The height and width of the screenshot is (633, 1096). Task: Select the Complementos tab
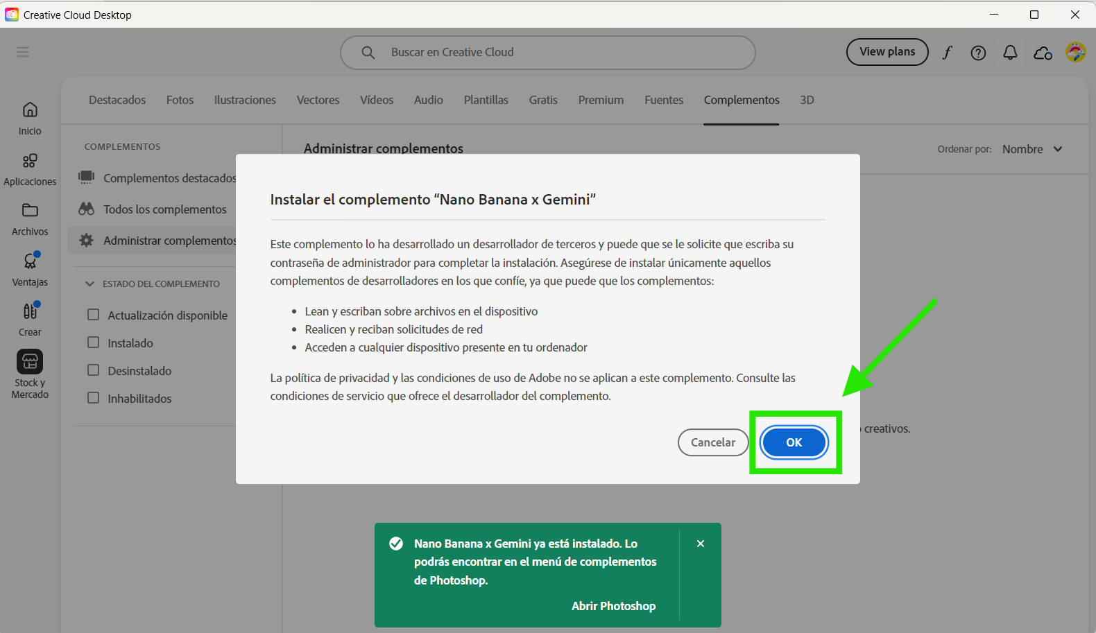742,100
